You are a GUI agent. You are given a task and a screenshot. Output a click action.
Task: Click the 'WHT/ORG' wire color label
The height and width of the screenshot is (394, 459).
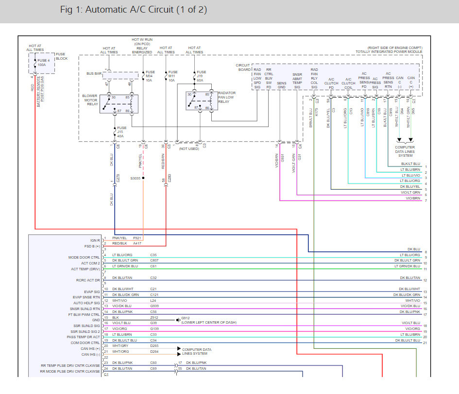pos(120,352)
